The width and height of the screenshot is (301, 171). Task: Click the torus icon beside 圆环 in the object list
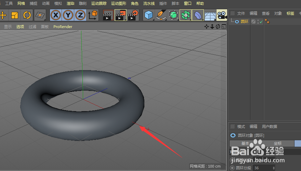(237, 22)
